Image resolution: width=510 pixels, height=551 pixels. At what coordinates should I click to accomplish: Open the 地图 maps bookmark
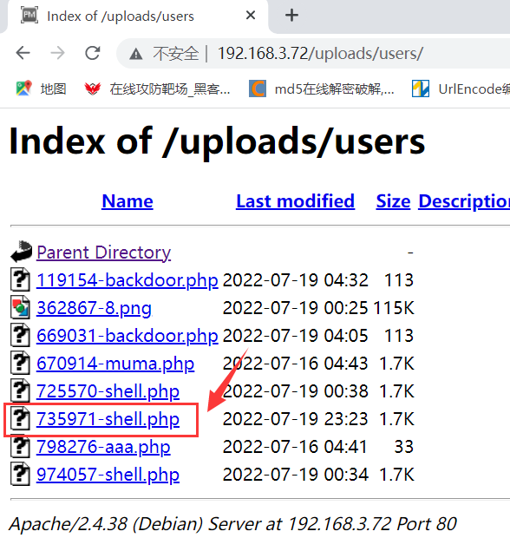pos(41,89)
